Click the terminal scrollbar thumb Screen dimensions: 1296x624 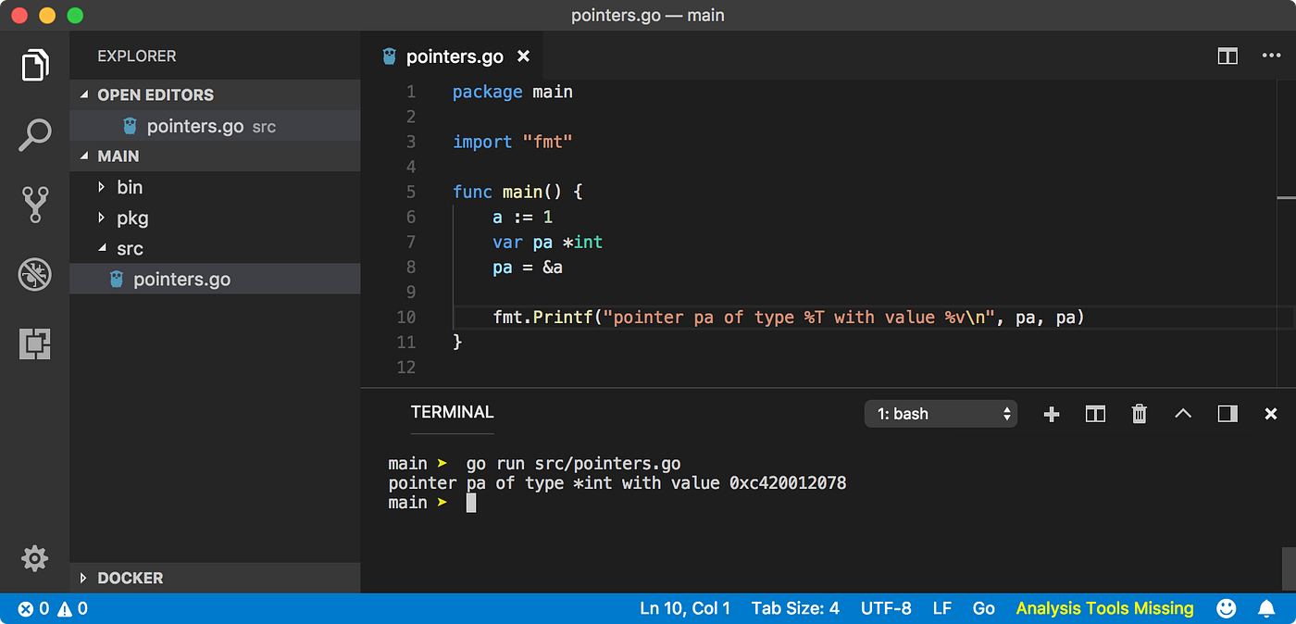click(x=1289, y=568)
